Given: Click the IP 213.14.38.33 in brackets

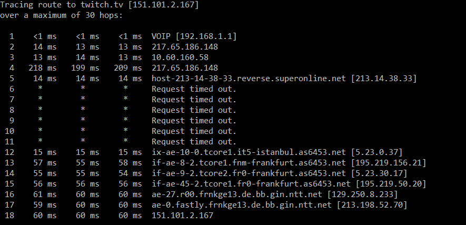Looking at the screenshot, I should click(x=384, y=79).
